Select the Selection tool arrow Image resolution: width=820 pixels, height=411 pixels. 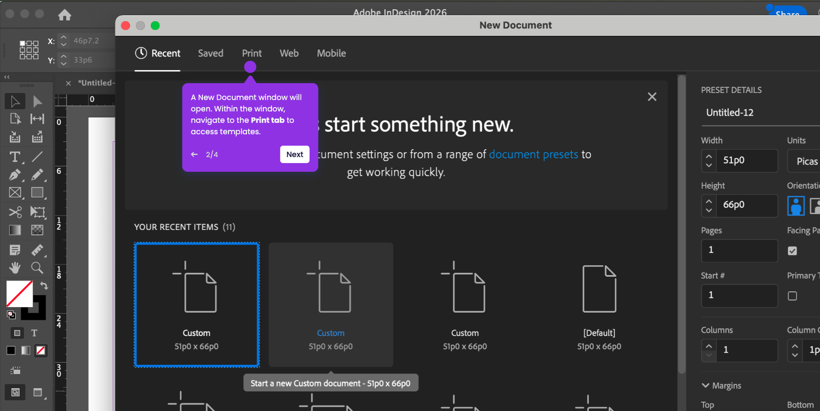pos(15,101)
